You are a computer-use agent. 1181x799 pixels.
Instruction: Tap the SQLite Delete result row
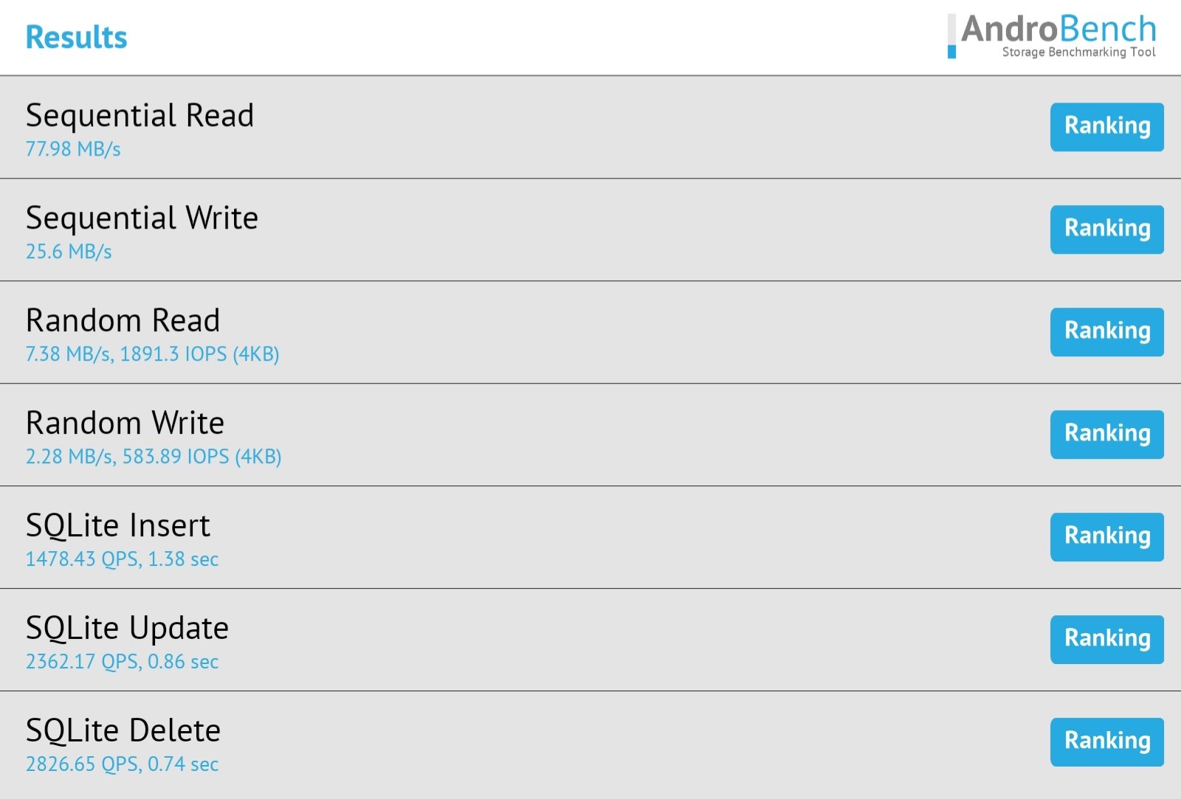click(x=590, y=744)
